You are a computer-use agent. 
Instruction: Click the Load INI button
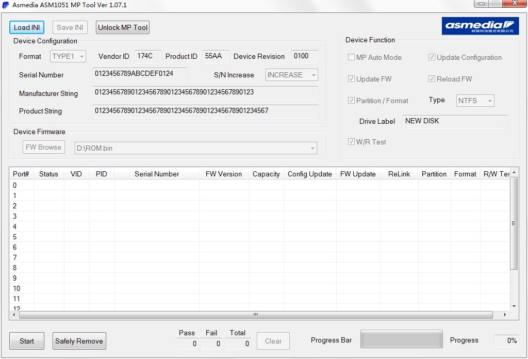[x=27, y=28]
